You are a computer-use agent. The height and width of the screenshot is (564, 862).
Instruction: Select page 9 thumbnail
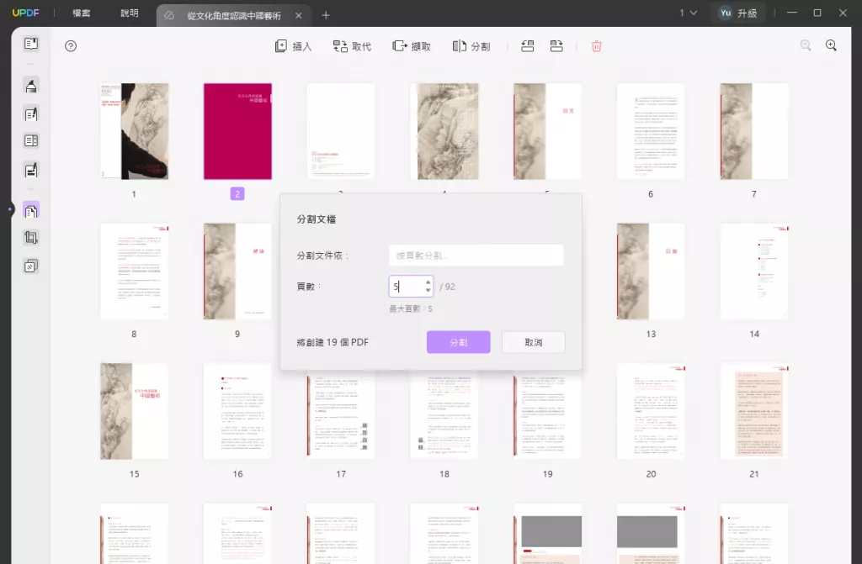pyautogui.click(x=237, y=271)
